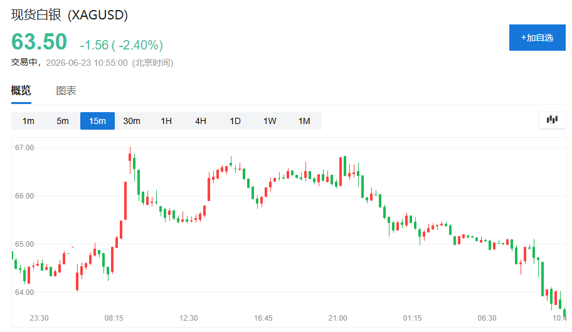Switch chart to 30m interval
The width and height of the screenshot is (572, 332).
132,121
